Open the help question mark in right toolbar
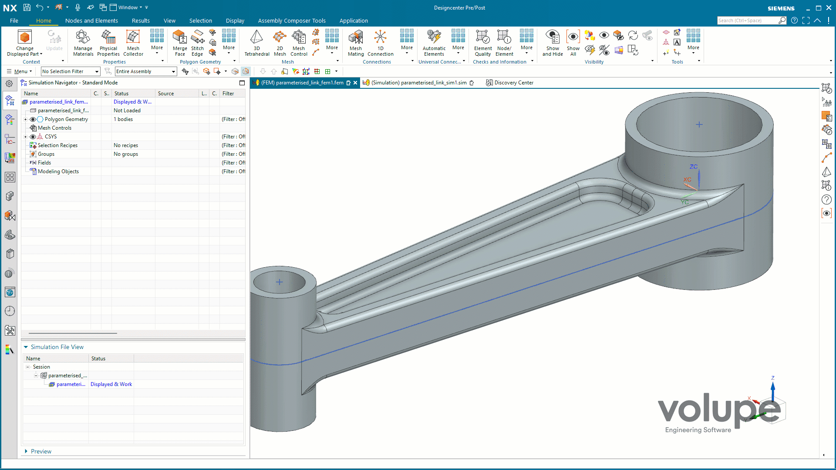This screenshot has width=836, height=470. [826, 199]
